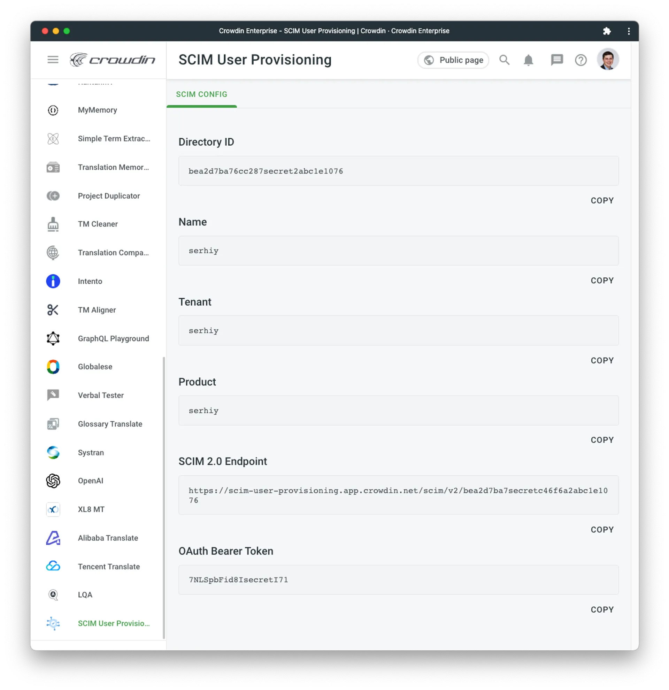This screenshot has width=669, height=690.
Task: Open the MyMemory app icon
Action: [x=53, y=110]
